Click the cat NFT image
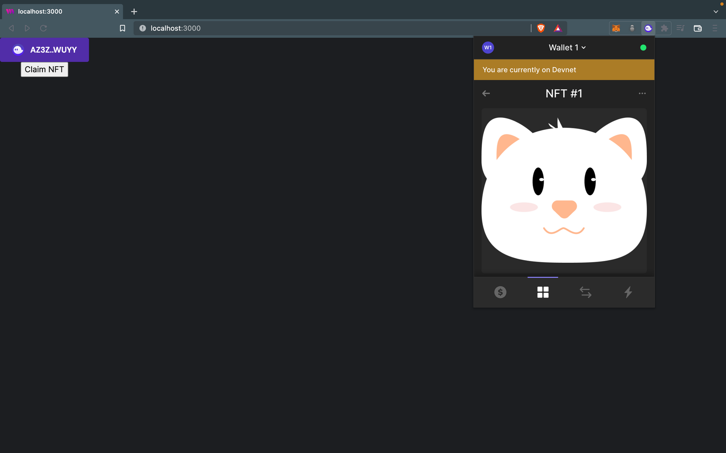This screenshot has width=726, height=453. (x=564, y=191)
